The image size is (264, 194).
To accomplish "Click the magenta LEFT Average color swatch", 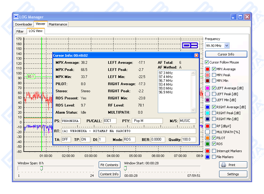I will click(x=208, y=88).
